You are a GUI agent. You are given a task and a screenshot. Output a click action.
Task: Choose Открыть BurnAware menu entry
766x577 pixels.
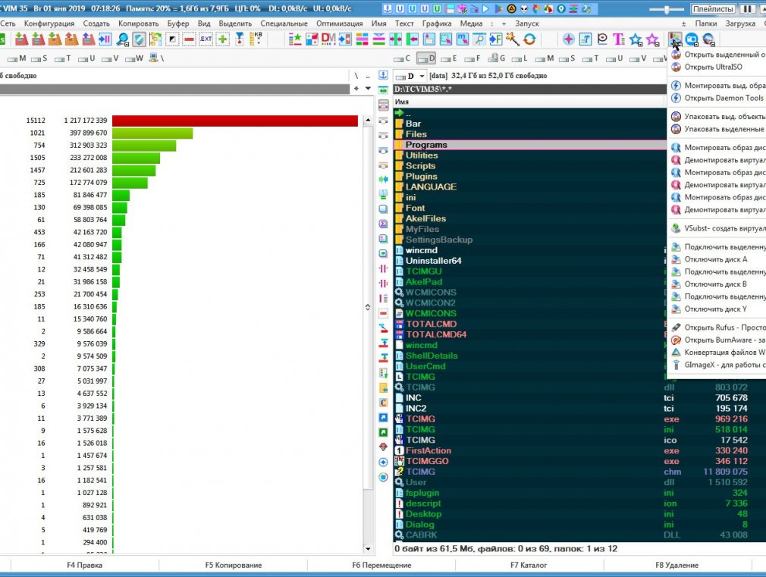[x=717, y=340]
